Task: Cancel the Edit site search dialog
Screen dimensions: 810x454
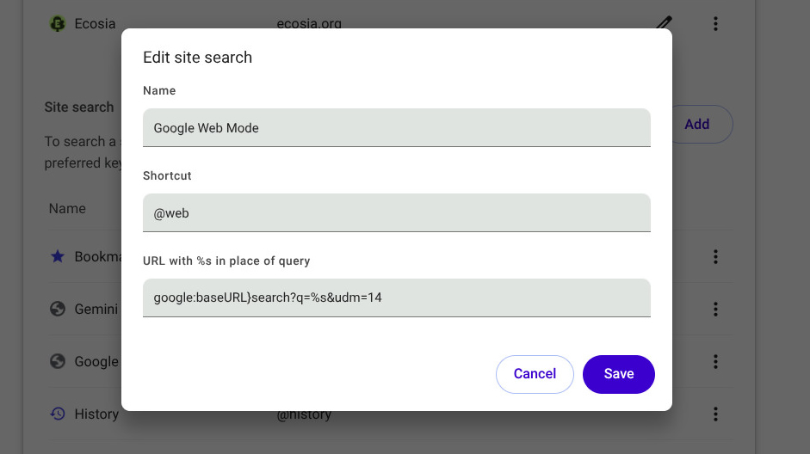Action: coord(535,374)
